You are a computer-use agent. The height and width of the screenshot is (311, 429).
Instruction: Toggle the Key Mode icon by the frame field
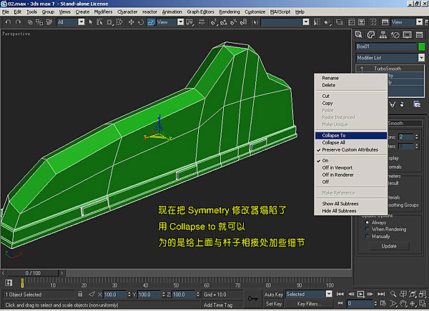pyautogui.click(x=340, y=303)
